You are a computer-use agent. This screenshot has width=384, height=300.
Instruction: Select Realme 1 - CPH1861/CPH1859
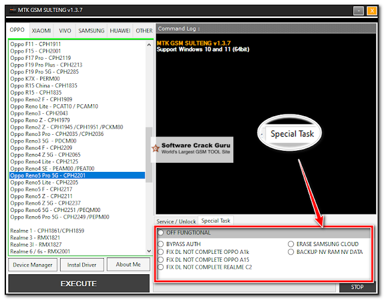[x=77, y=231]
